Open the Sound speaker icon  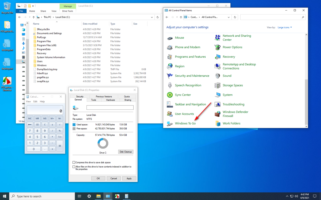click(217, 76)
